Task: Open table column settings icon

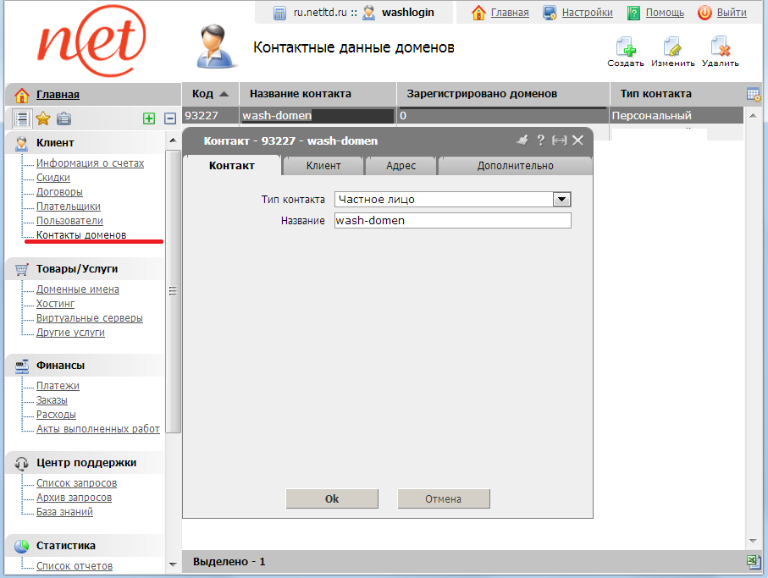Action: (753, 94)
